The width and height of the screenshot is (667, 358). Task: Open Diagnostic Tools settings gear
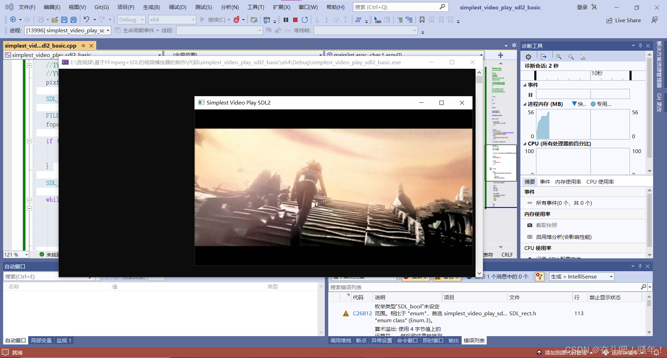(x=528, y=57)
